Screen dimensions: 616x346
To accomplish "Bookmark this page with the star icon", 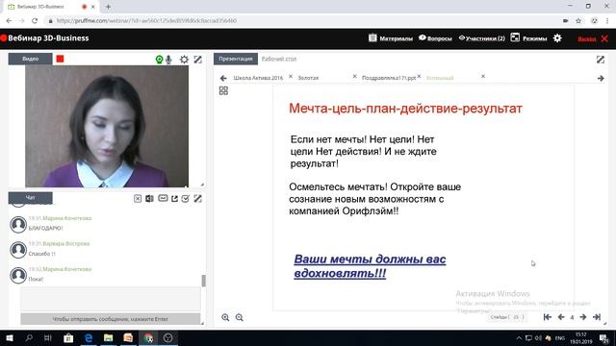I will pyautogui.click(x=578, y=21).
